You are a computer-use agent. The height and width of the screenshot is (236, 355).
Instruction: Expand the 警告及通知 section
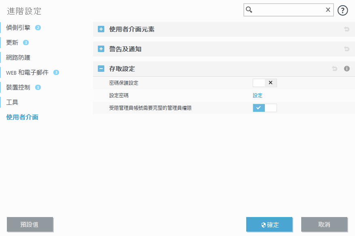pos(101,49)
